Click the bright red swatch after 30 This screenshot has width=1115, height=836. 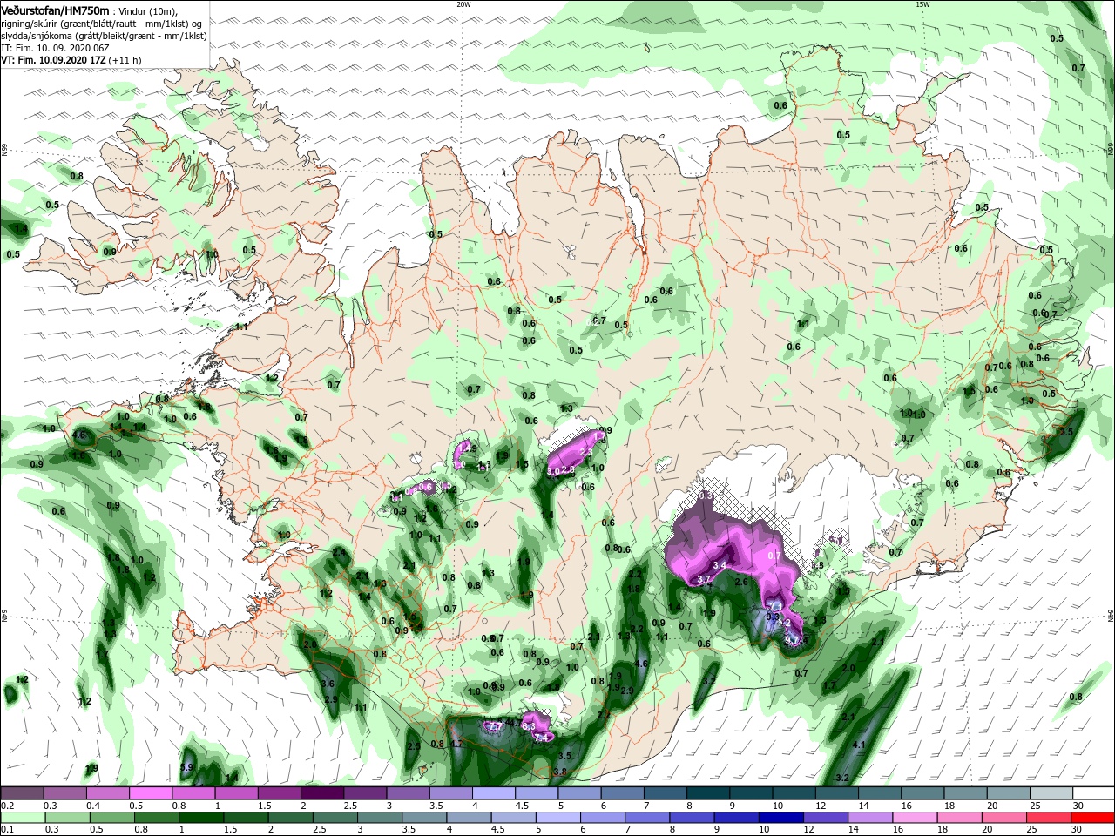[x=1092, y=817]
